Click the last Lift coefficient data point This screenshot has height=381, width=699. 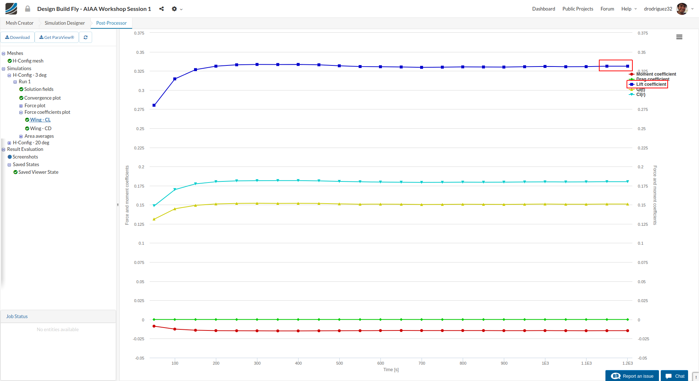coord(628,66)
